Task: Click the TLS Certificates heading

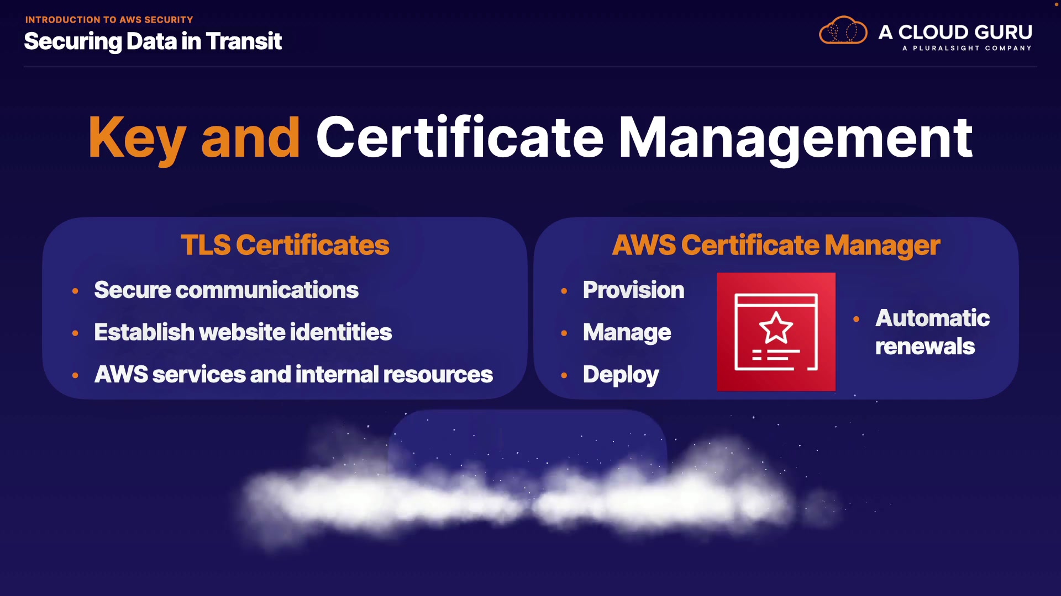Action: 285,245
